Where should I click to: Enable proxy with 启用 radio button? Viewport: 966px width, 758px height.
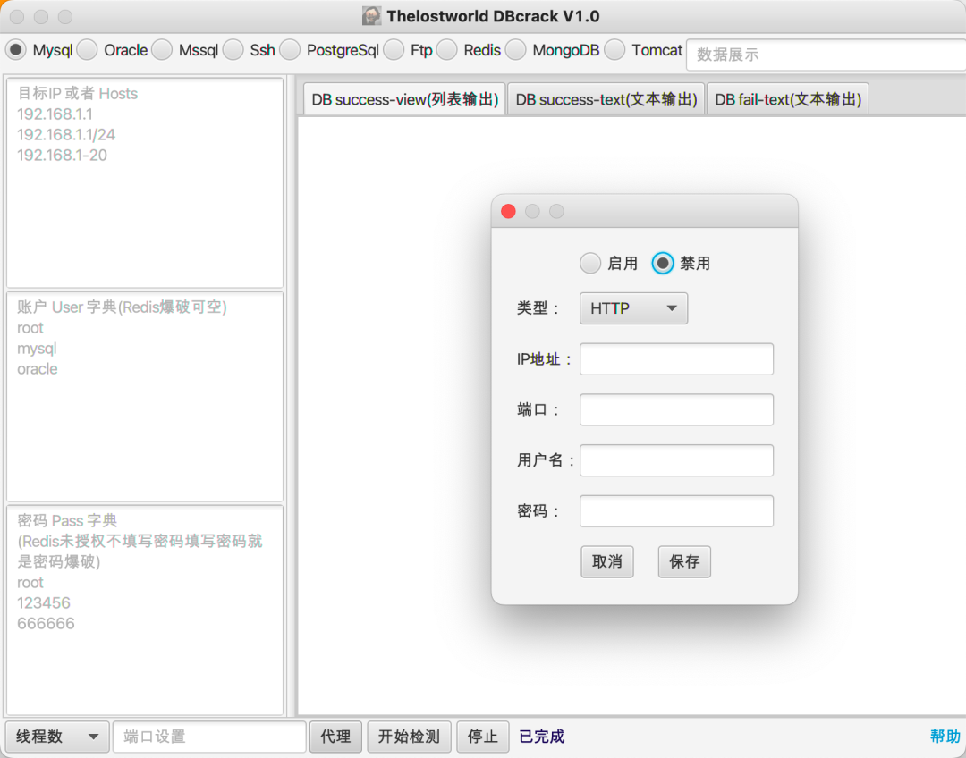pos(590,264)
